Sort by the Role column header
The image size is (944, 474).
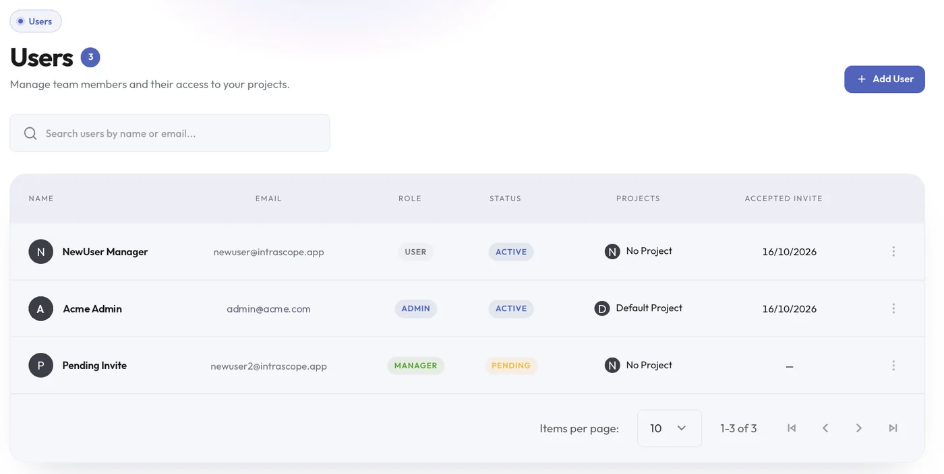(410, 199)
